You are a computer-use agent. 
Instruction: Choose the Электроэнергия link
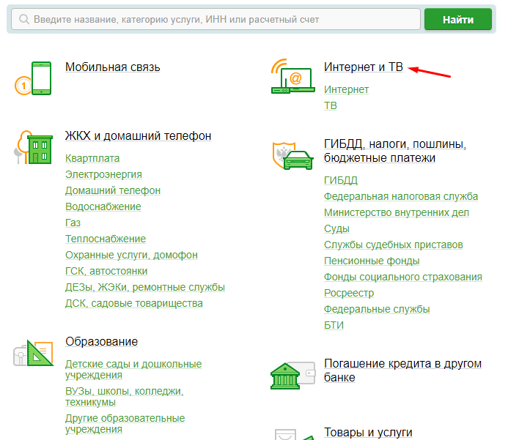(103, 174)
